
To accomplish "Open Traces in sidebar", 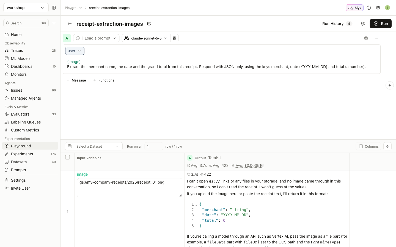I will pyautogui.click(x=30, y=50).
